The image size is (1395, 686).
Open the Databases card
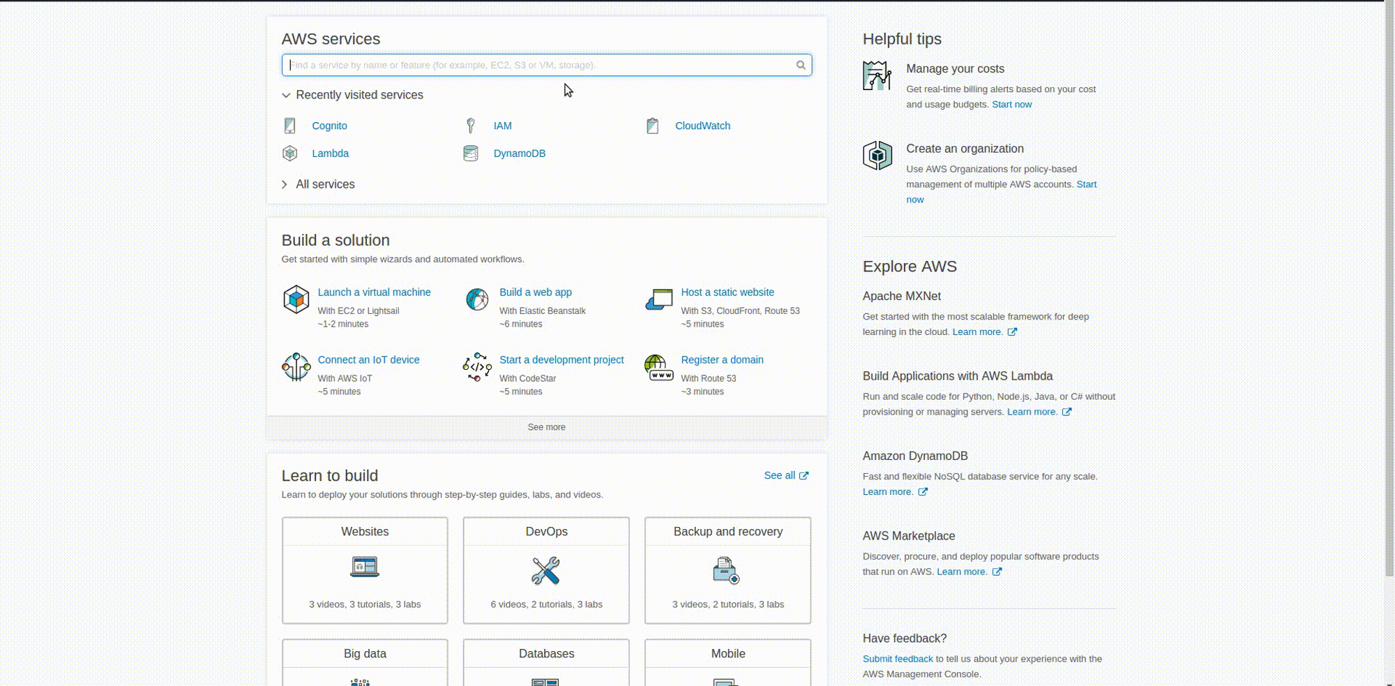[x=546, y=662]
